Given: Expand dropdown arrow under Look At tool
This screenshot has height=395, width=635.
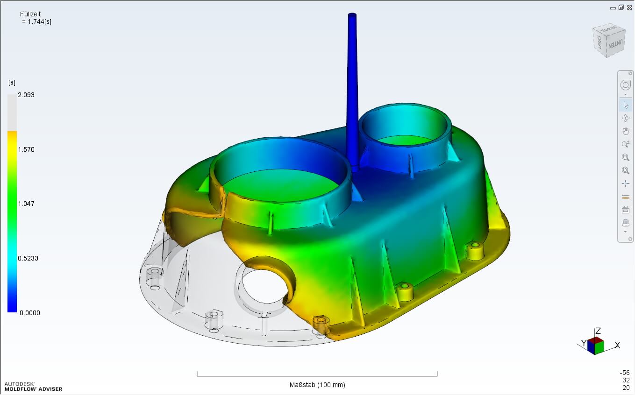Looking at the screenshot, I should 626,232.
